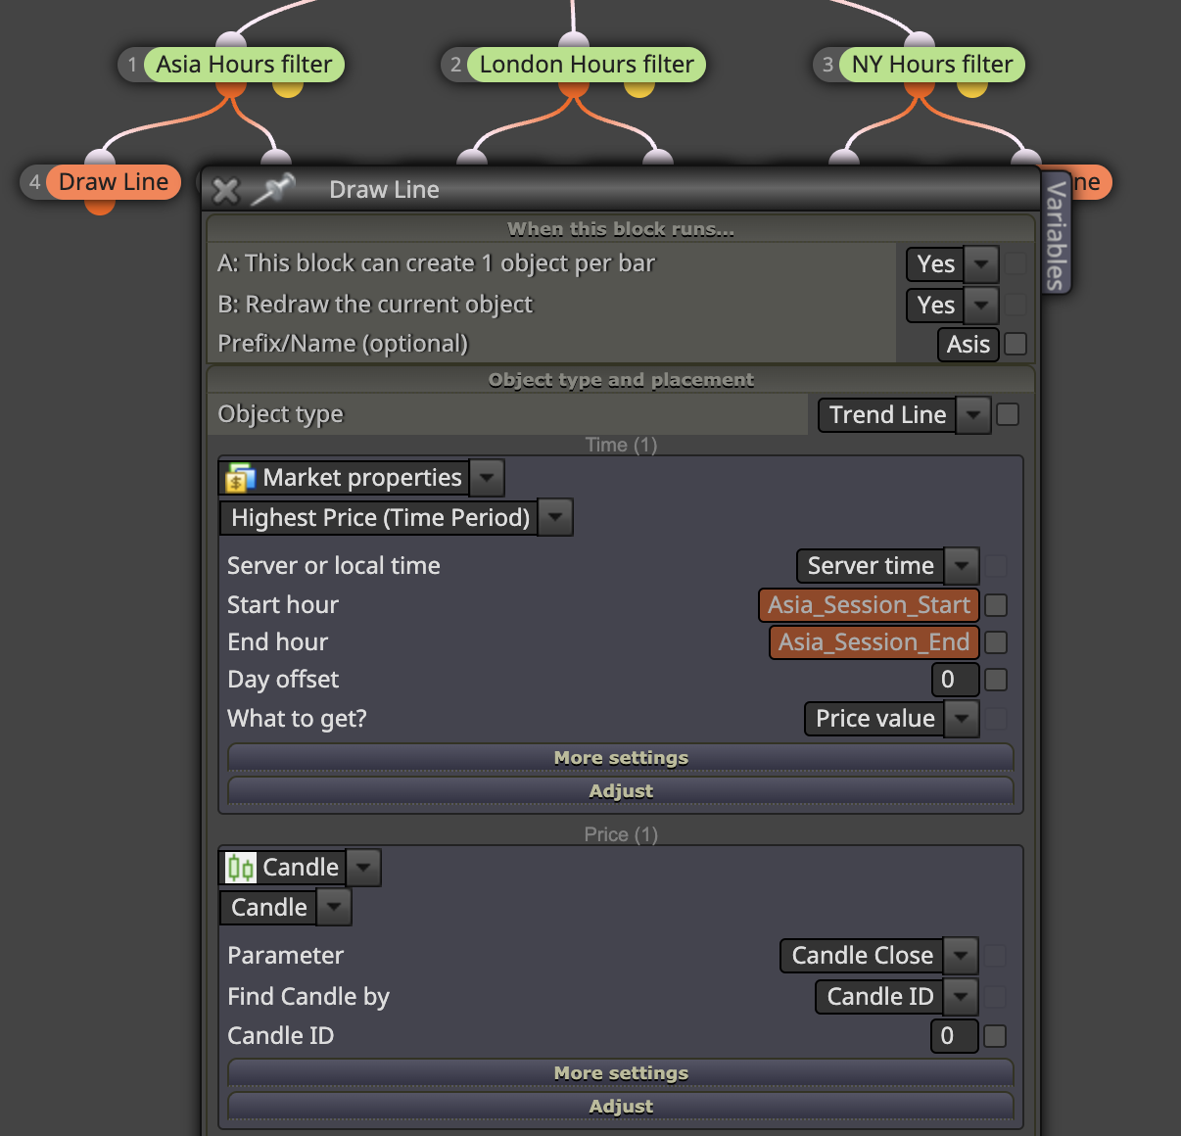Screen dimensions: 1181x1136
Task: Click Adjust in Time section
Action: click(x=621, y=791)
